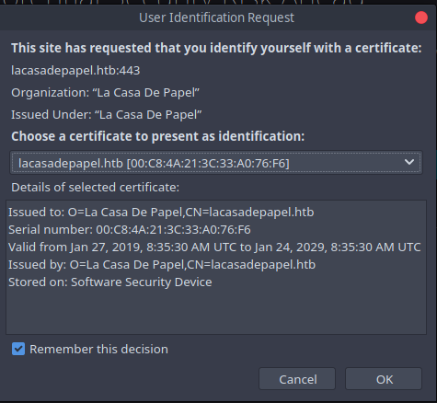Uncheck Remember this decision checkbox

coord(18,349)
